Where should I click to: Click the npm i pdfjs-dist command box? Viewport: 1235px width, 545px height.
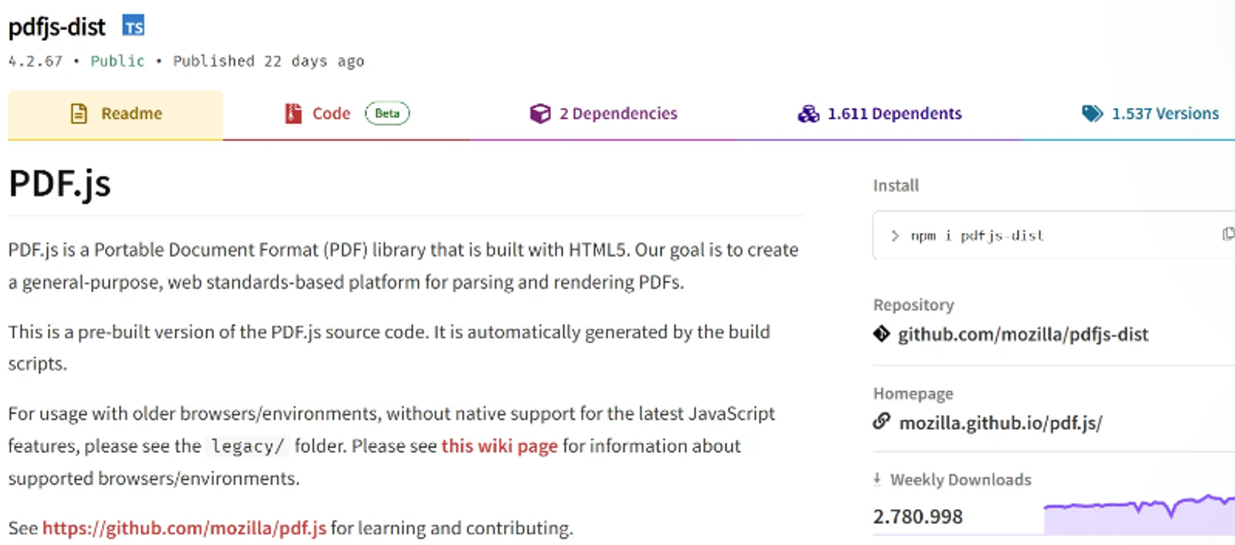(1053, 236)
